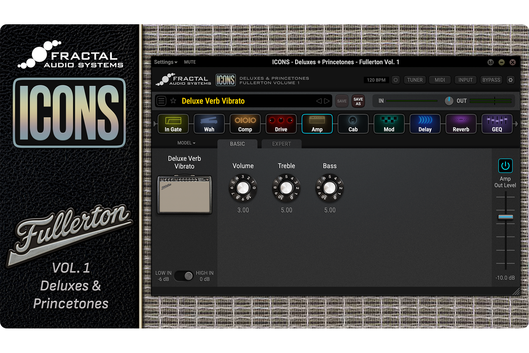Viewport: 529px width, 353px height.
Task: Open the plugin settings gear
Action: pos(511,80)
